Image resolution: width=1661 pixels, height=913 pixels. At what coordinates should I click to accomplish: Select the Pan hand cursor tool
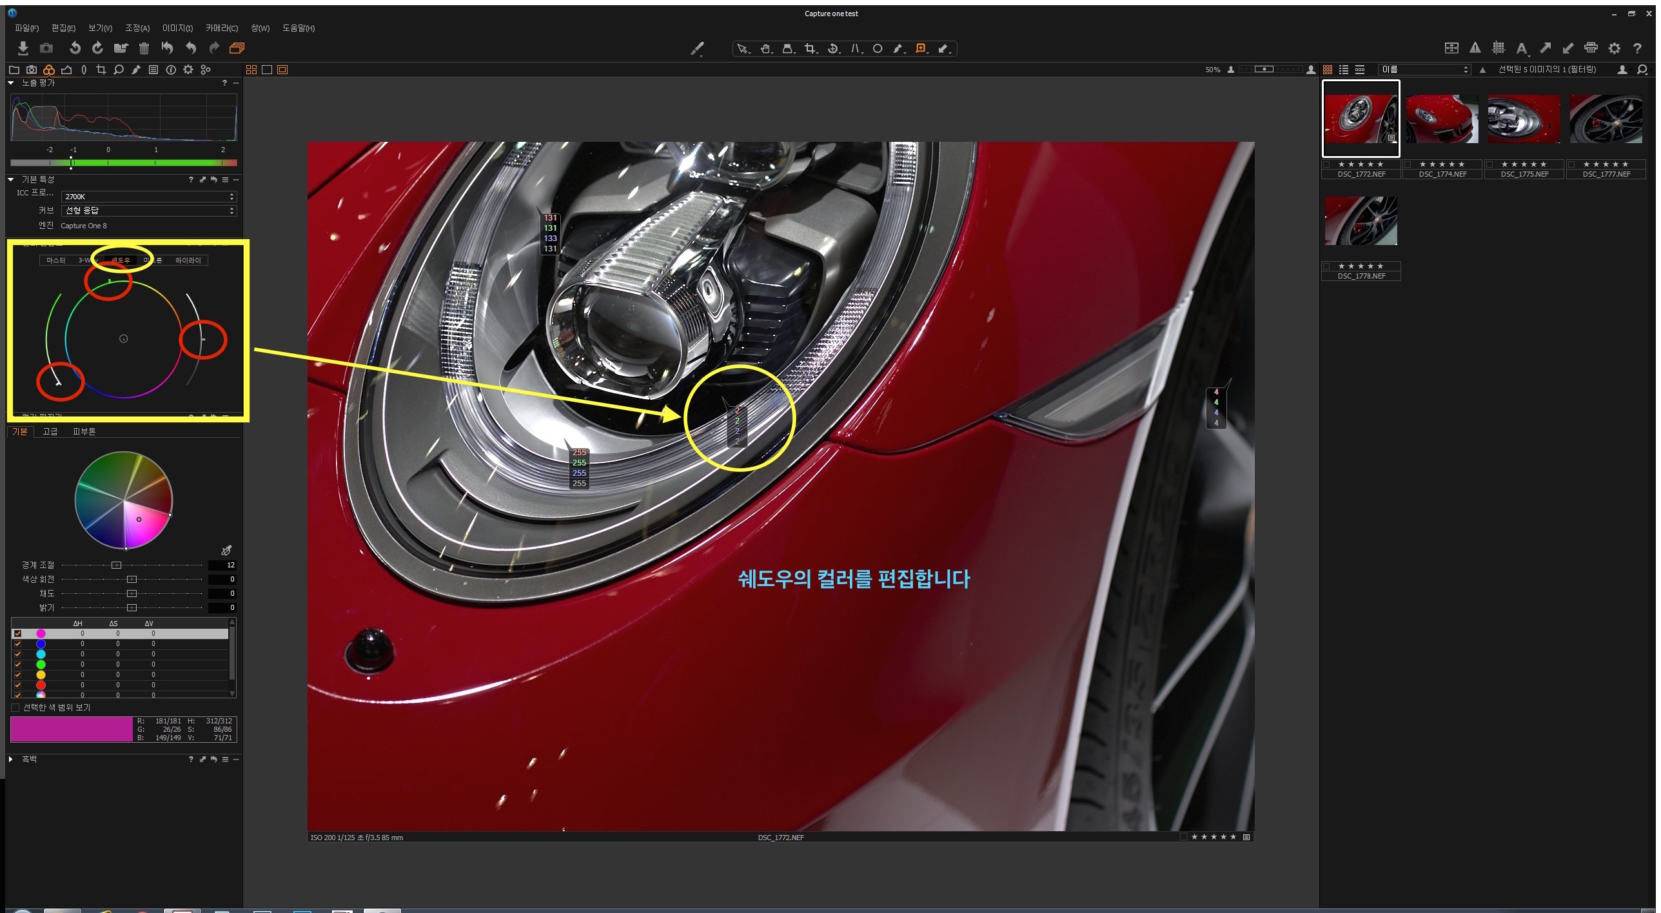click(765, 48)
